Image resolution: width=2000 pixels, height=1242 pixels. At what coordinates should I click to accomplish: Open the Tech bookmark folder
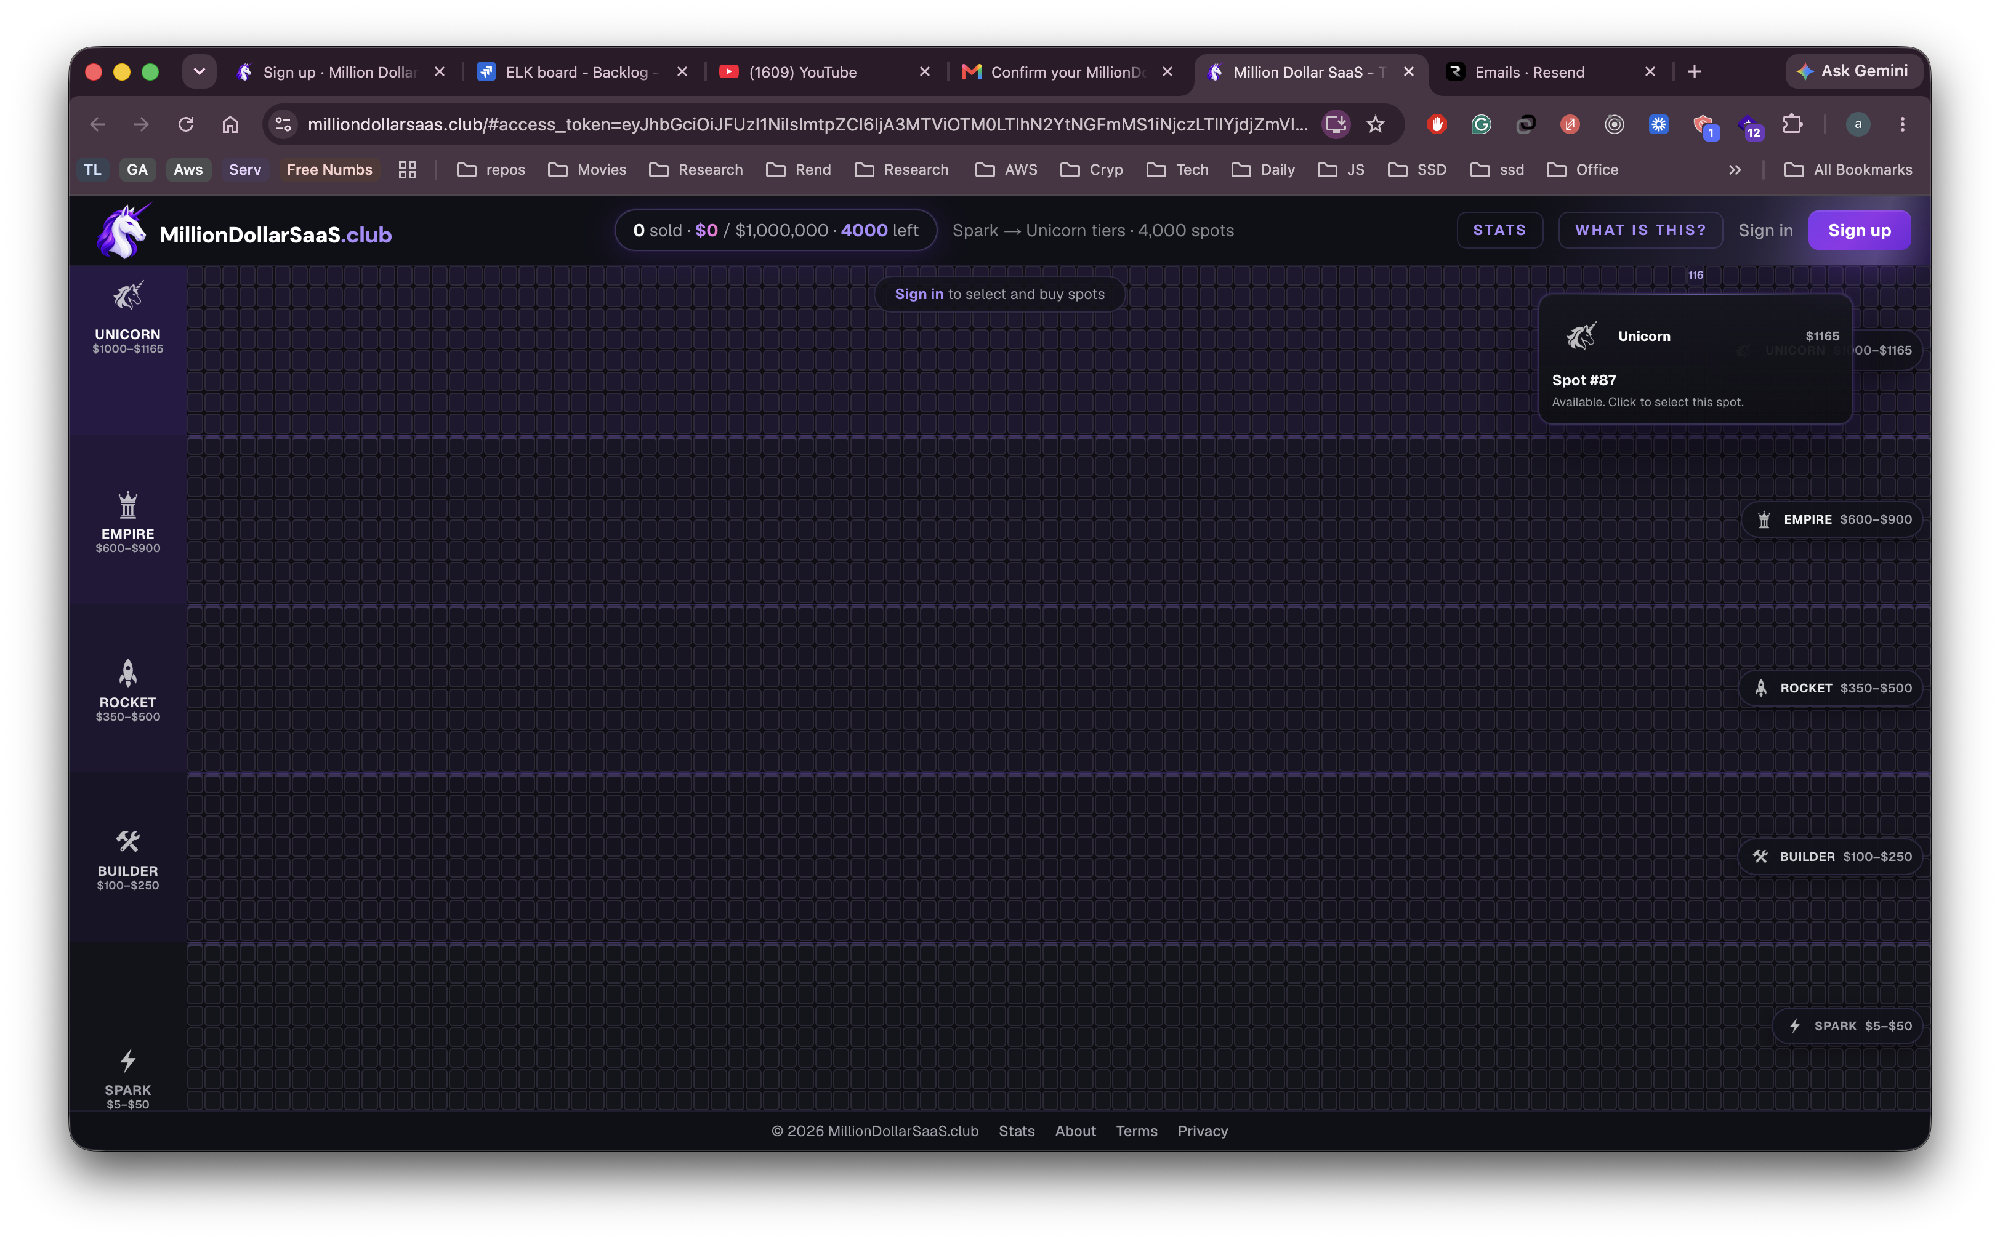pyautogui.click(x=1177, y=170)
